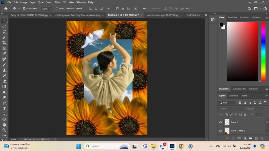Viewport: 269px width, 151px height.
Task: Create a new layer
Action: [x=256, y=138]
